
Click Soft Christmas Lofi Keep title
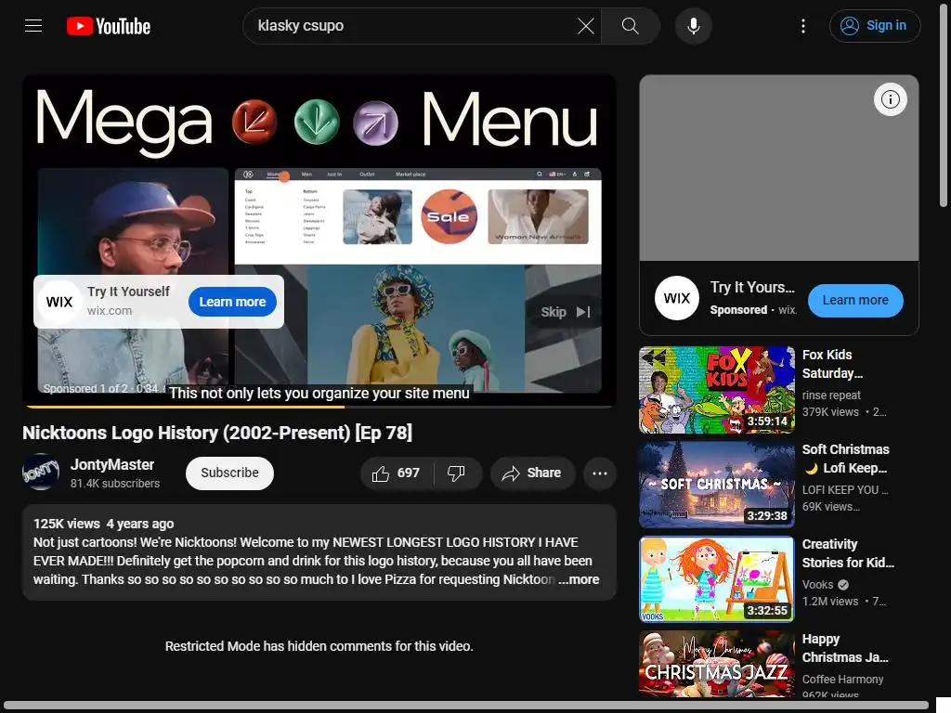[x=845, y=459]
